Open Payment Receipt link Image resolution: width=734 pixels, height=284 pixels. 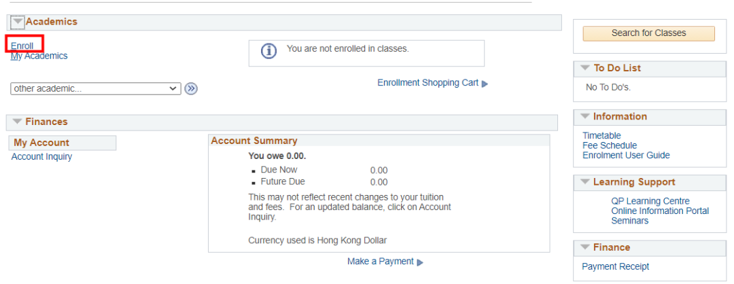[x=616, y=267]
